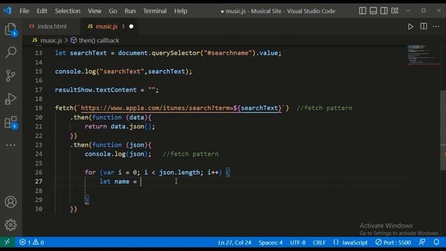446x251 pixels.
Task: Open the apple.com itunes search URL link
Action: 181,108
